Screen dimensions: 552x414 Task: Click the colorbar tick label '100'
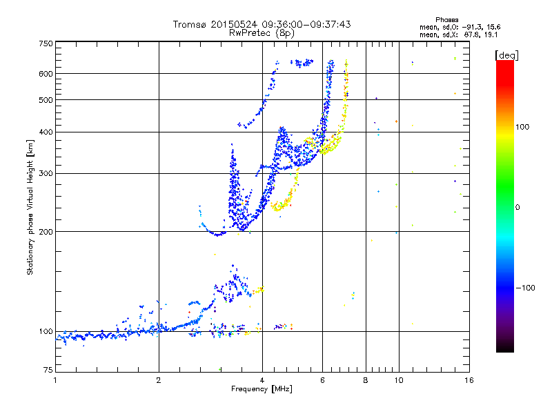coord(522,127)
